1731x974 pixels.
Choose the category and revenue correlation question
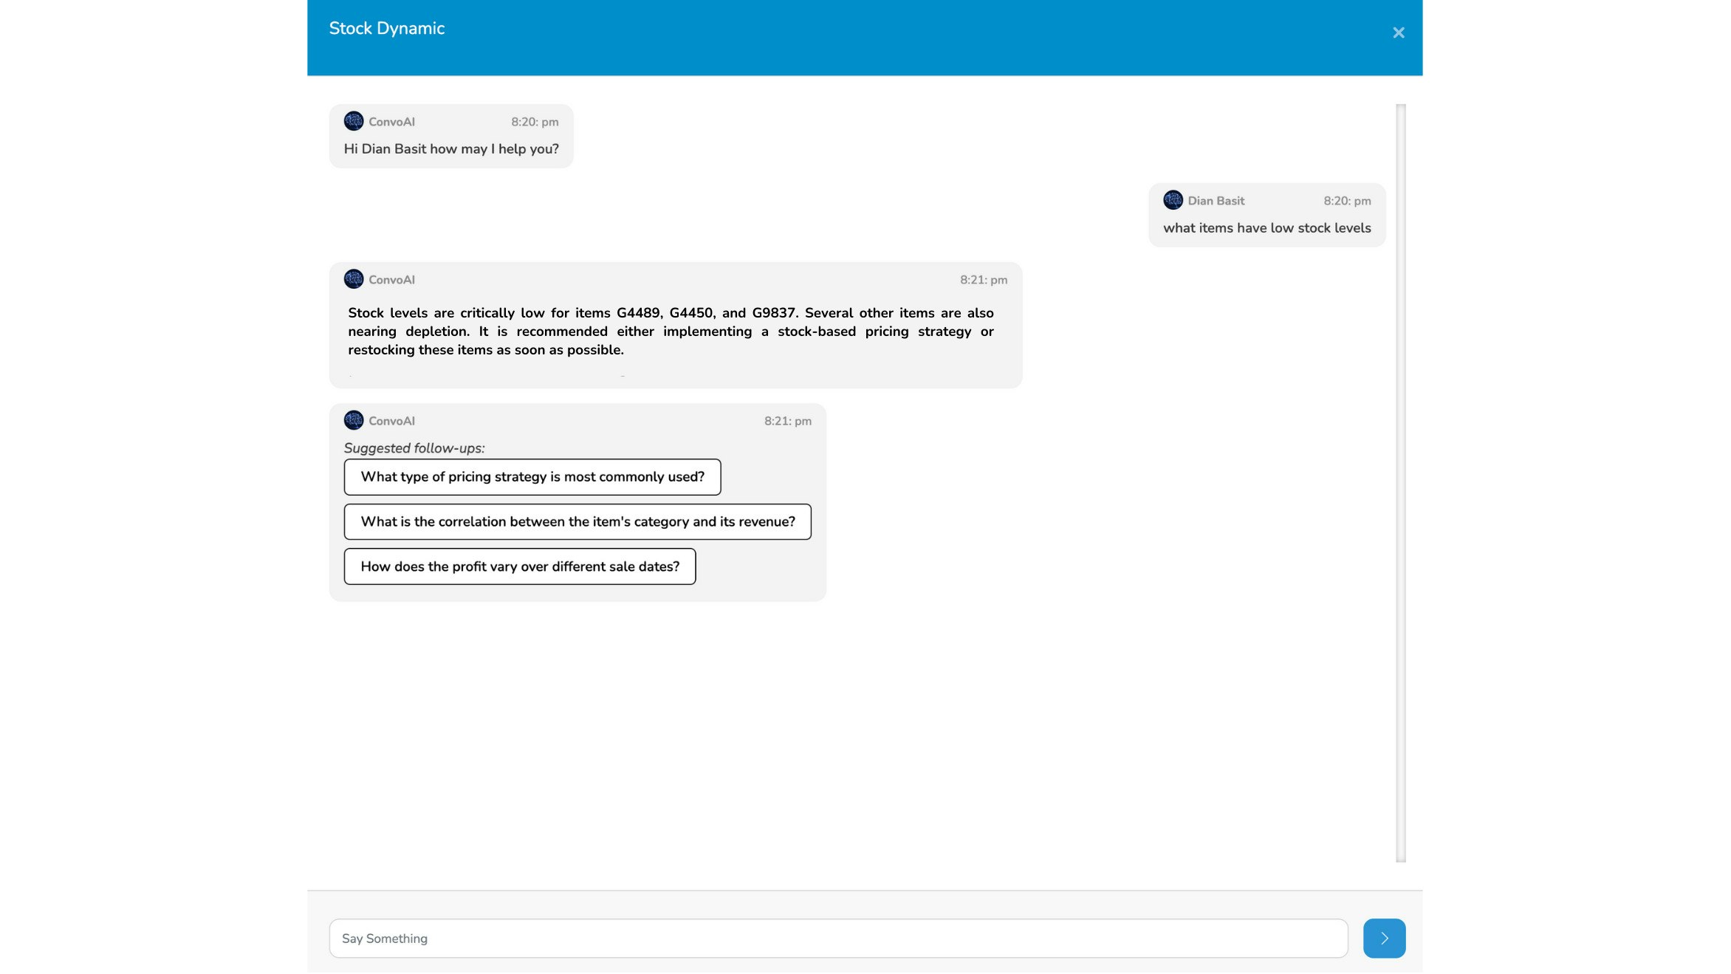[577, 521]
